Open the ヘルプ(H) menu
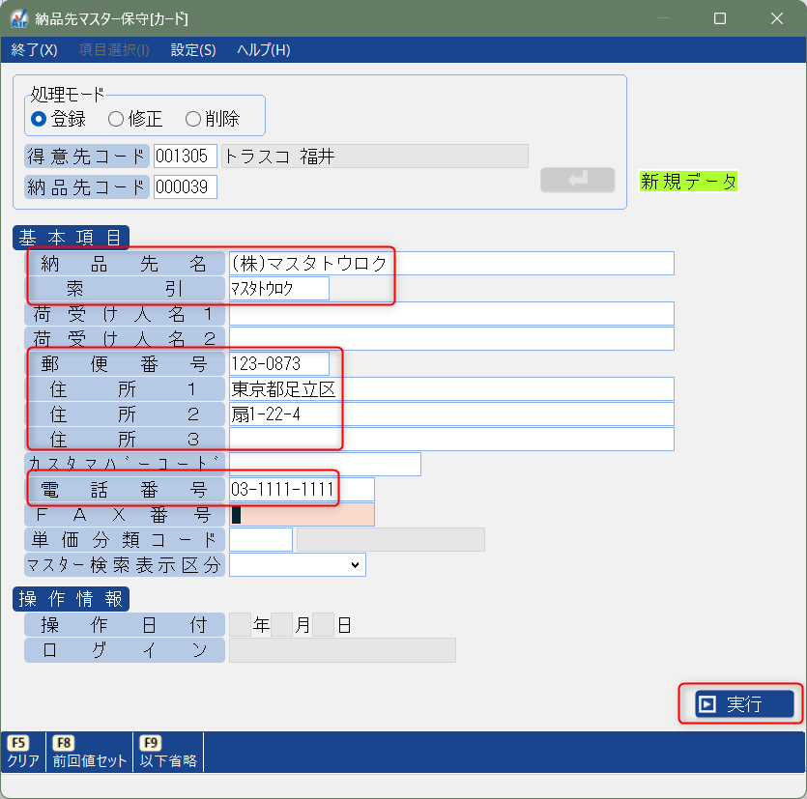This screenshot has height=799, width=807. (x=264, y=50)
